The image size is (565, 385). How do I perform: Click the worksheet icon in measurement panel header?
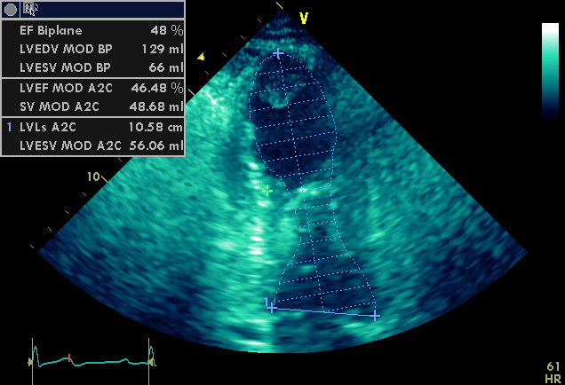coord(31,10)
